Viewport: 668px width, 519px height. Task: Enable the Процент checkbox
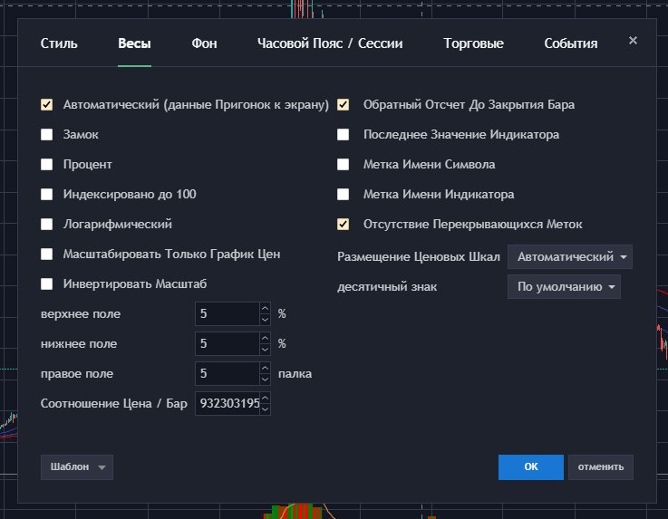point(47,164)
